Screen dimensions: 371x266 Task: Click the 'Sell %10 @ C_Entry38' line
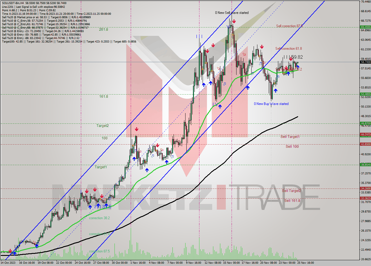44,21
